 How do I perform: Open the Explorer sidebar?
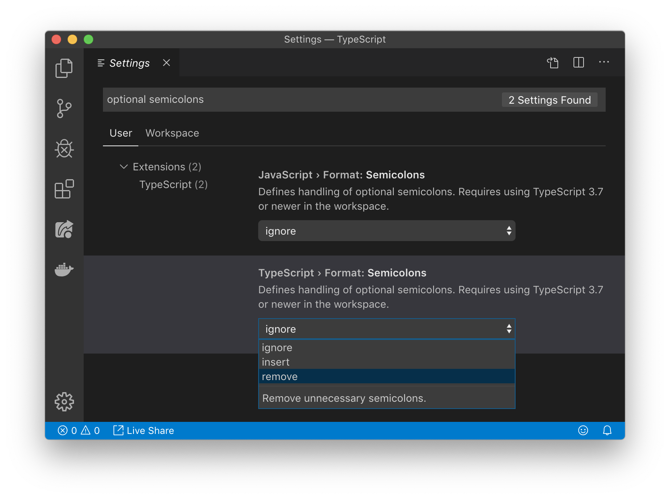point(64,68)
